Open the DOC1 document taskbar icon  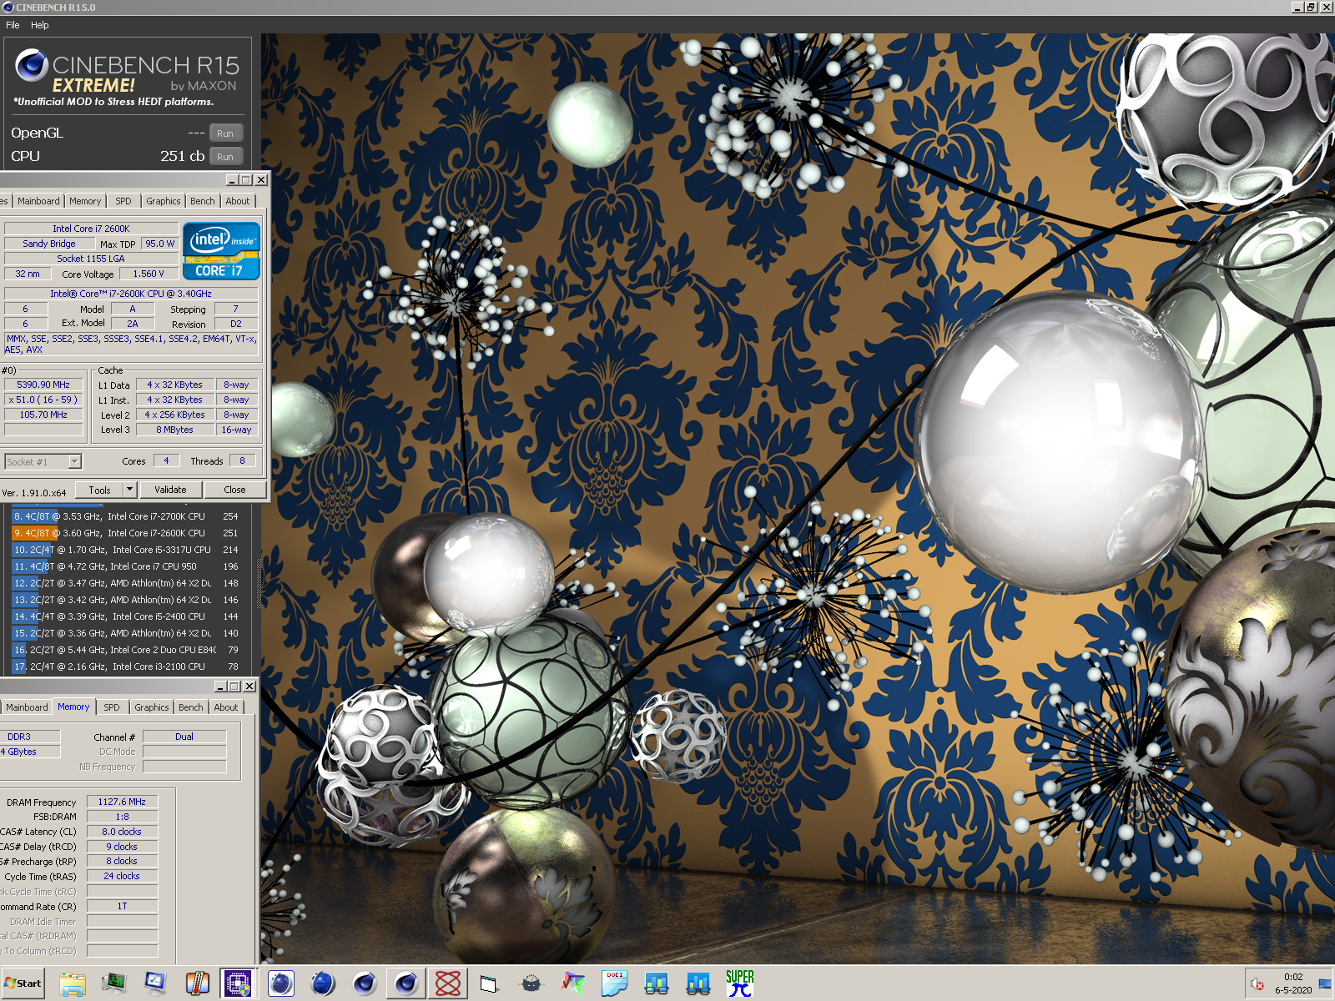614,984
